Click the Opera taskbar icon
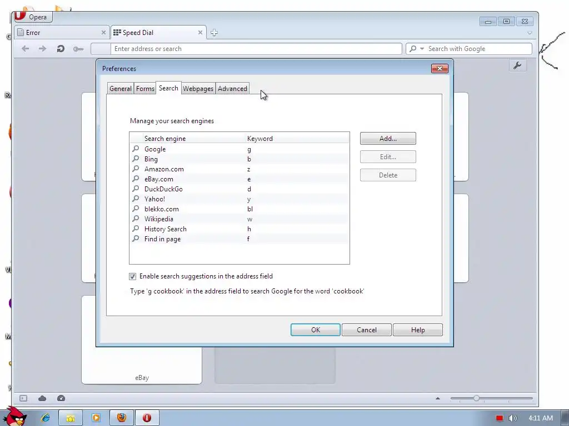 tap(147, 418)
